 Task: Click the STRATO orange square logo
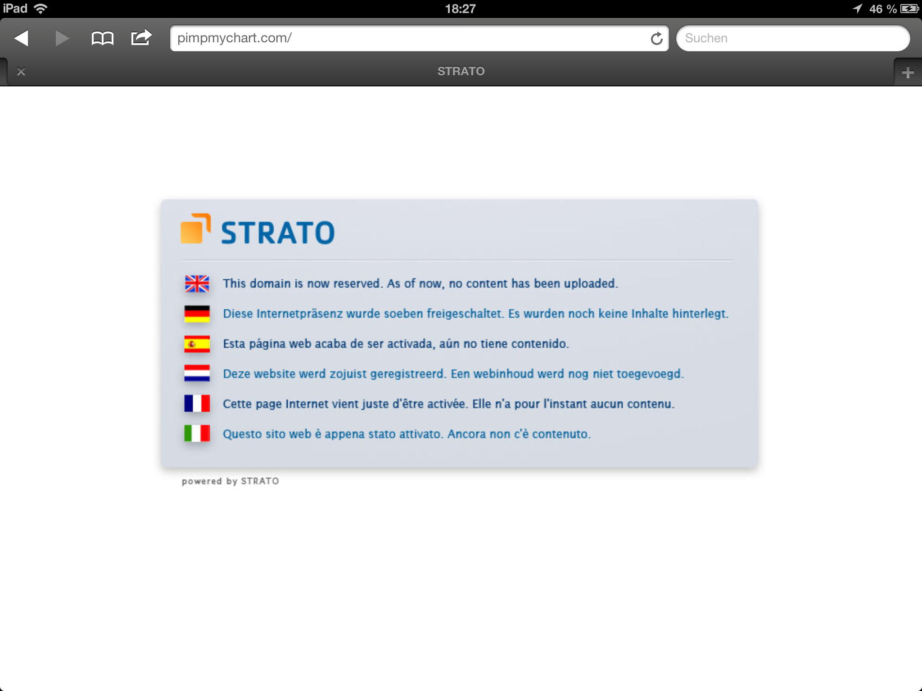pos(195,229)
